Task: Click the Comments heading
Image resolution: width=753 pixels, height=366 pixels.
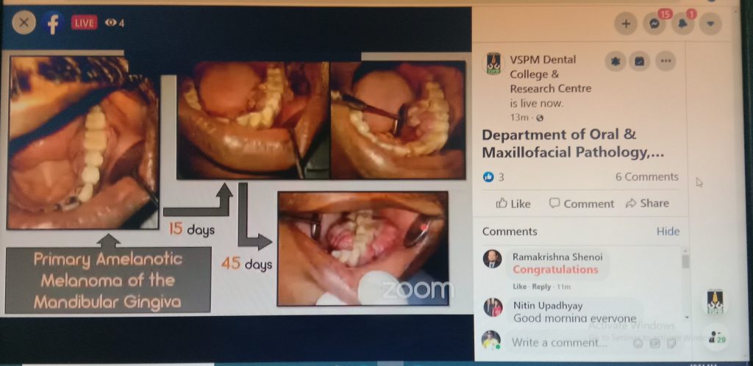Action: 510,232
